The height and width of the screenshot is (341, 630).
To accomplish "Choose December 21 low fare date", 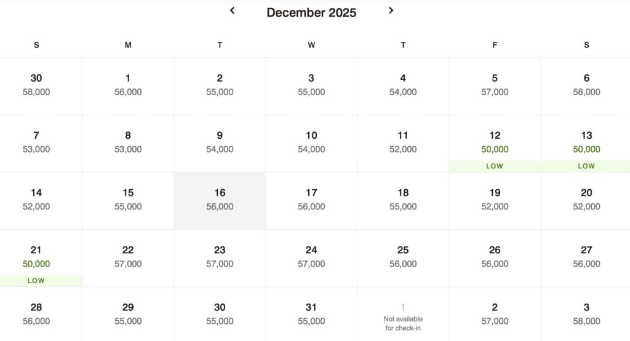I will (x=36, y=258).
